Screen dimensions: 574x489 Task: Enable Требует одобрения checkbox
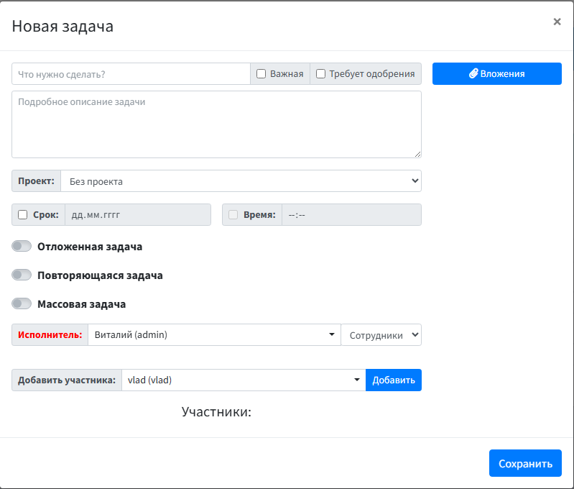(x=321, y=73)
